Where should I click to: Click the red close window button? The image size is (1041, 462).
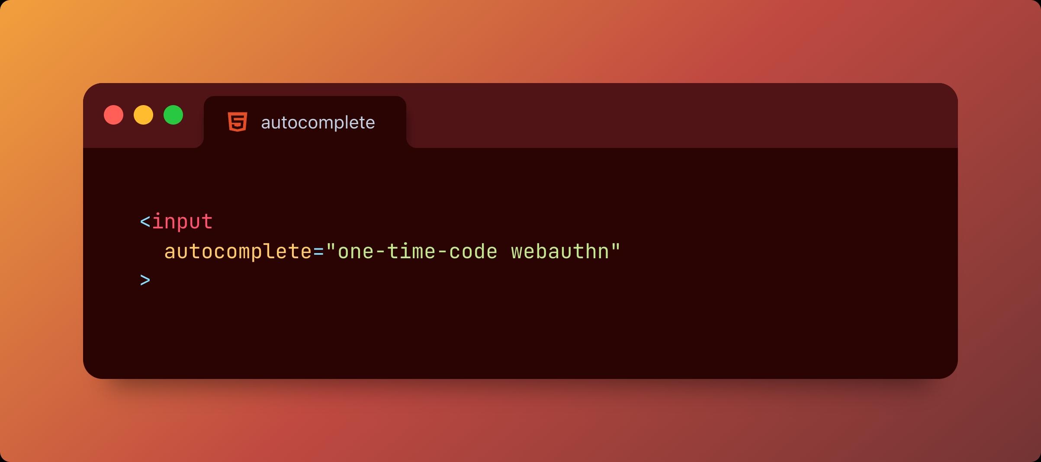coord(113,115)
